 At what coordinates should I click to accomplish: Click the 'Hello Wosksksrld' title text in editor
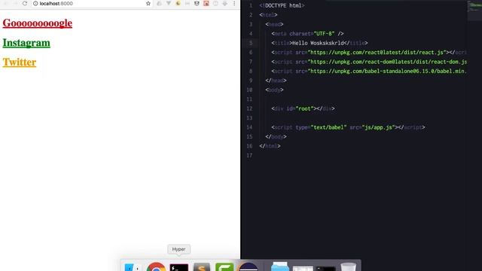tap(318, 43)
